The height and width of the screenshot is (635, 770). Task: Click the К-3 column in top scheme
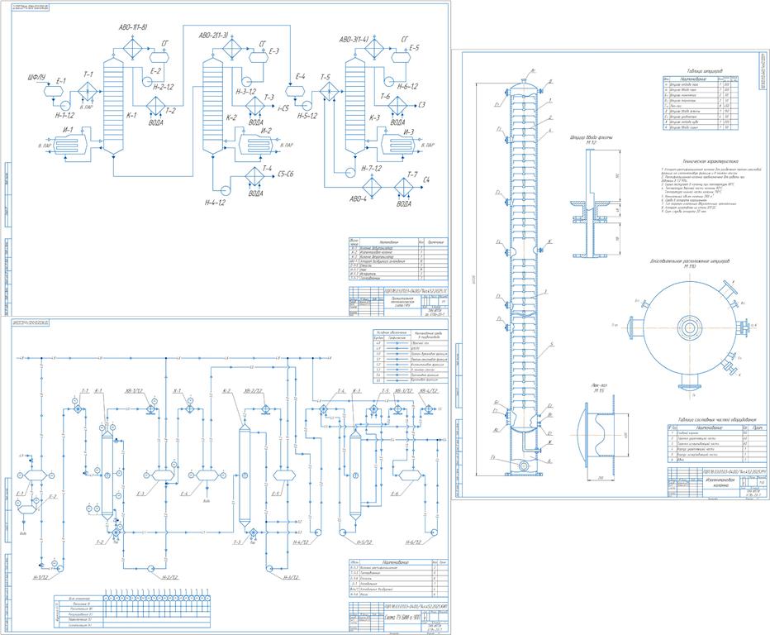[x=355, y=106]
